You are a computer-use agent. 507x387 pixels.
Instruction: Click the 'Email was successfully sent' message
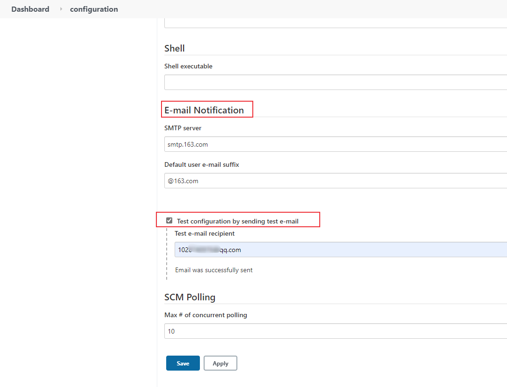click(214, 270)
